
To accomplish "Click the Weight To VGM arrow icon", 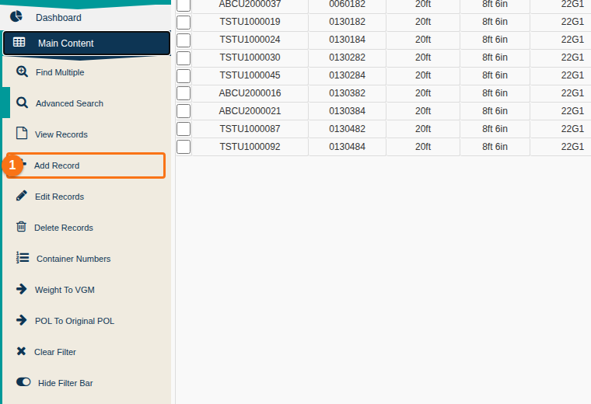I will coord(22,289).
